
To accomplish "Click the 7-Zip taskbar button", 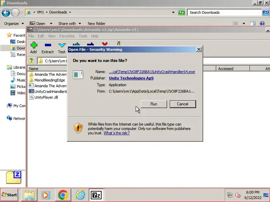I will tap(97, 195).
